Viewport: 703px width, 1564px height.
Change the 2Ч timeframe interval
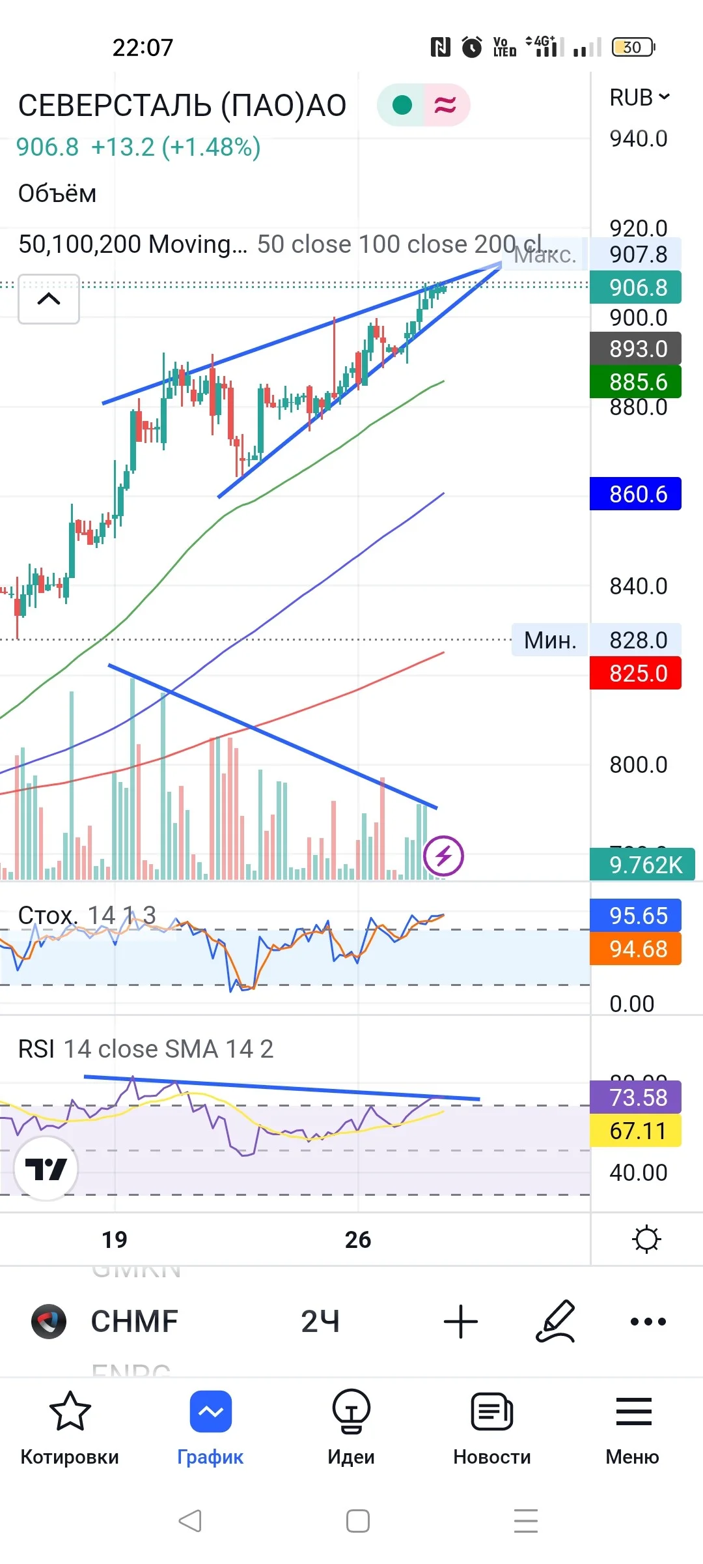pos(320,1322)
